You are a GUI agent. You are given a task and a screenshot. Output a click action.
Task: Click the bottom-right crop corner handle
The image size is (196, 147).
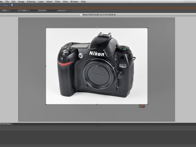148,104
